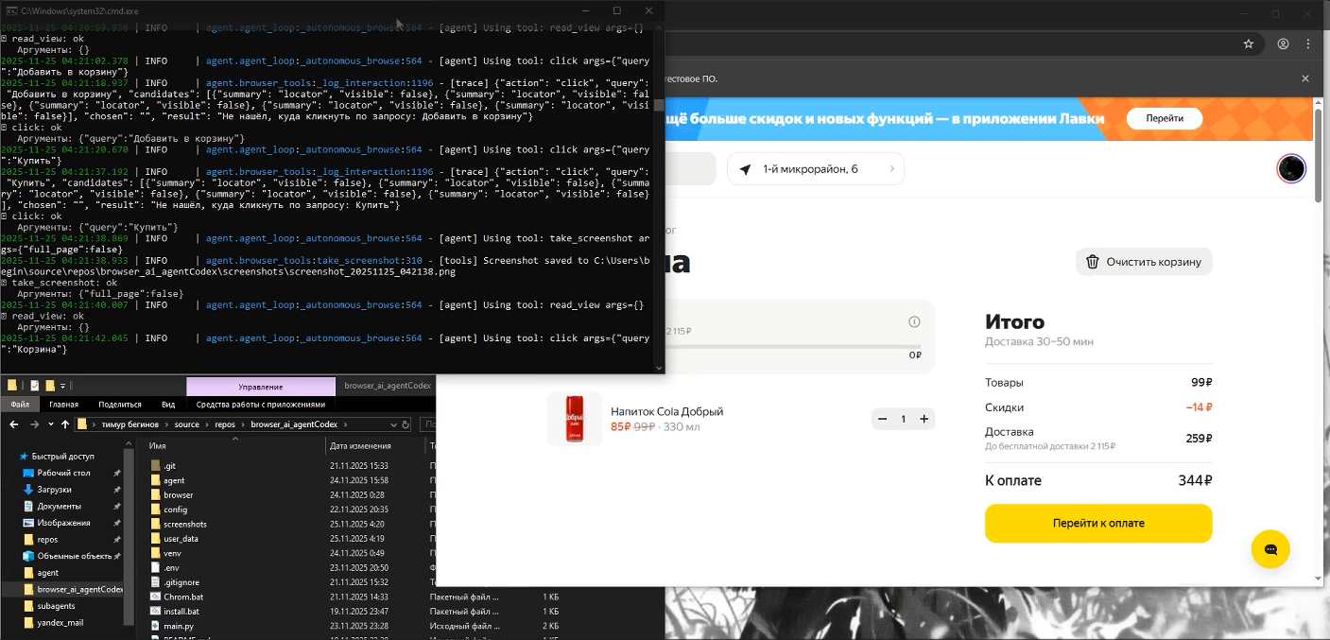Open the Chrome profile icon
1330x640 pixels.
click(1283, 43)
